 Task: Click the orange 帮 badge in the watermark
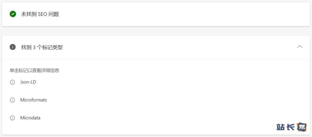(x=302, y=127)
